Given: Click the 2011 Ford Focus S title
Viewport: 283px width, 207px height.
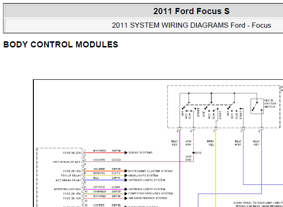Looking at the screenshot, I should pos(191,11).
